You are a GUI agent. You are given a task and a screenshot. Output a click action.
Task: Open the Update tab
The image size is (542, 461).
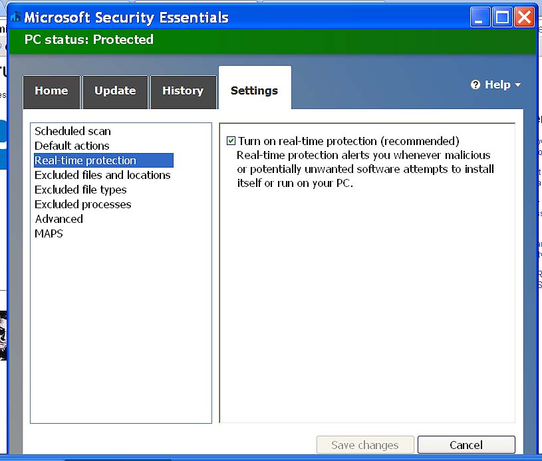[x=115, y=92]
